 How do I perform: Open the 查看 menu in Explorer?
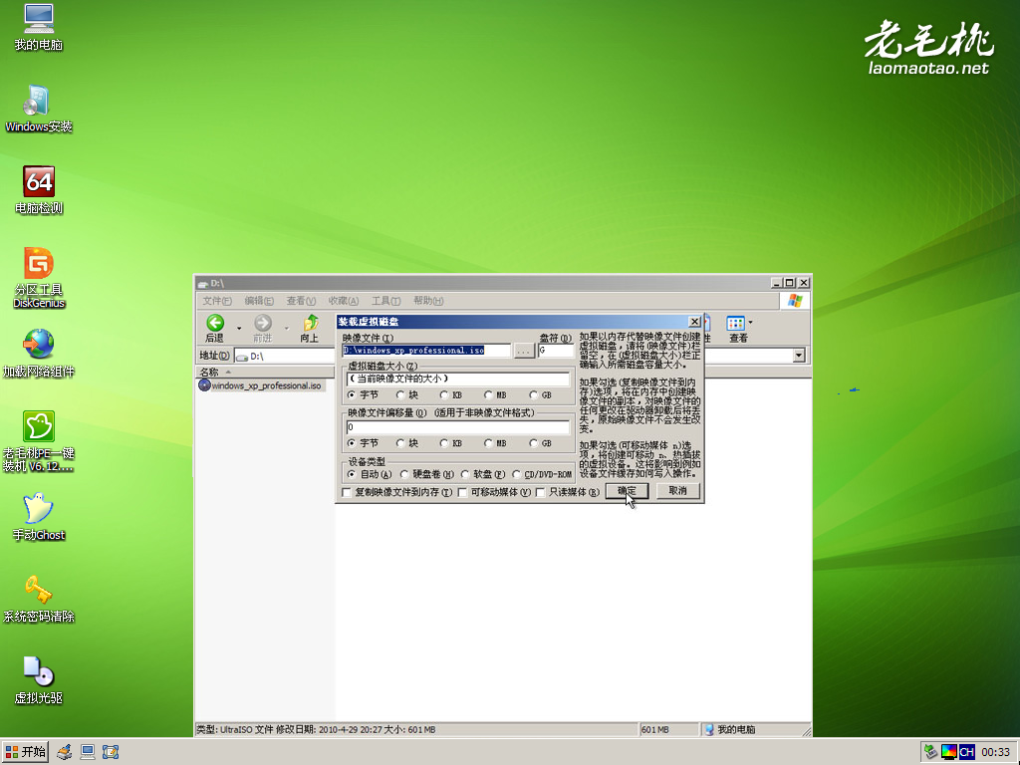[x=301, y=301]
